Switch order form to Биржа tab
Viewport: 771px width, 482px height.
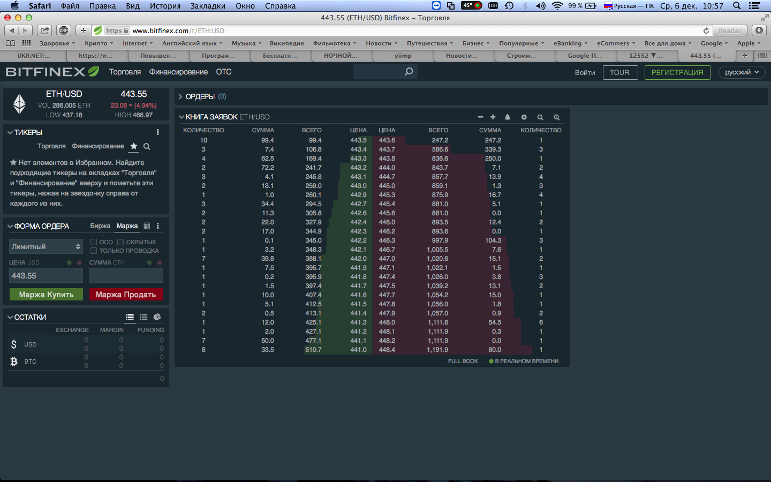point(100,226)
